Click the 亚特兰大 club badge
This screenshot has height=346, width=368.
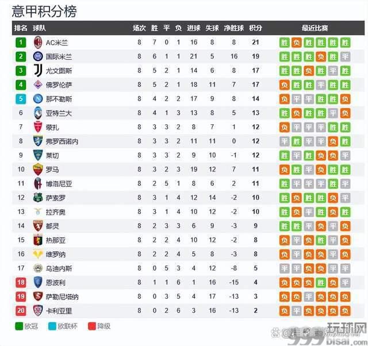click(38, 113)
